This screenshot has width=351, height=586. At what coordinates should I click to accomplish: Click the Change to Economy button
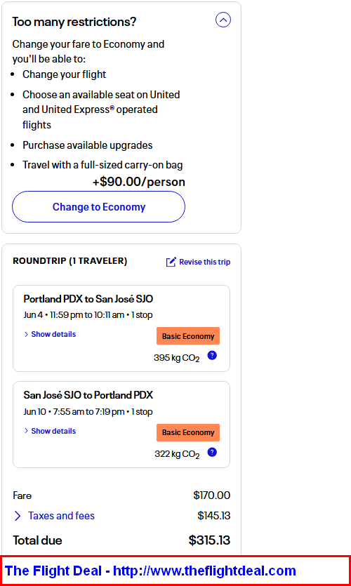[x=99, y=206]
